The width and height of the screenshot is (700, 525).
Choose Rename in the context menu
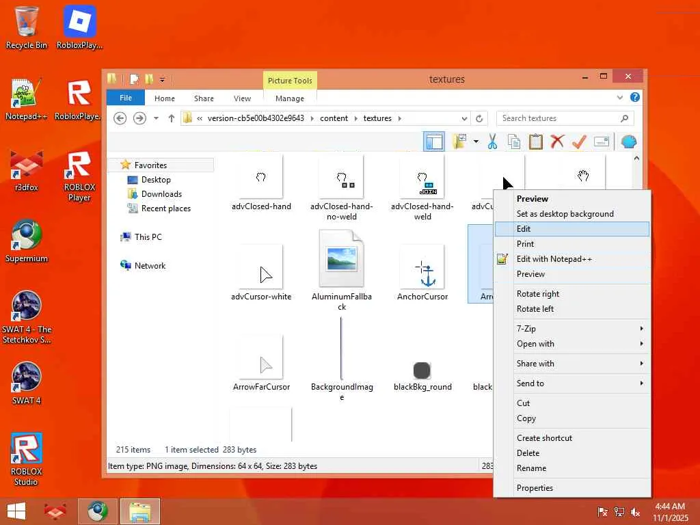pos(572,468)
